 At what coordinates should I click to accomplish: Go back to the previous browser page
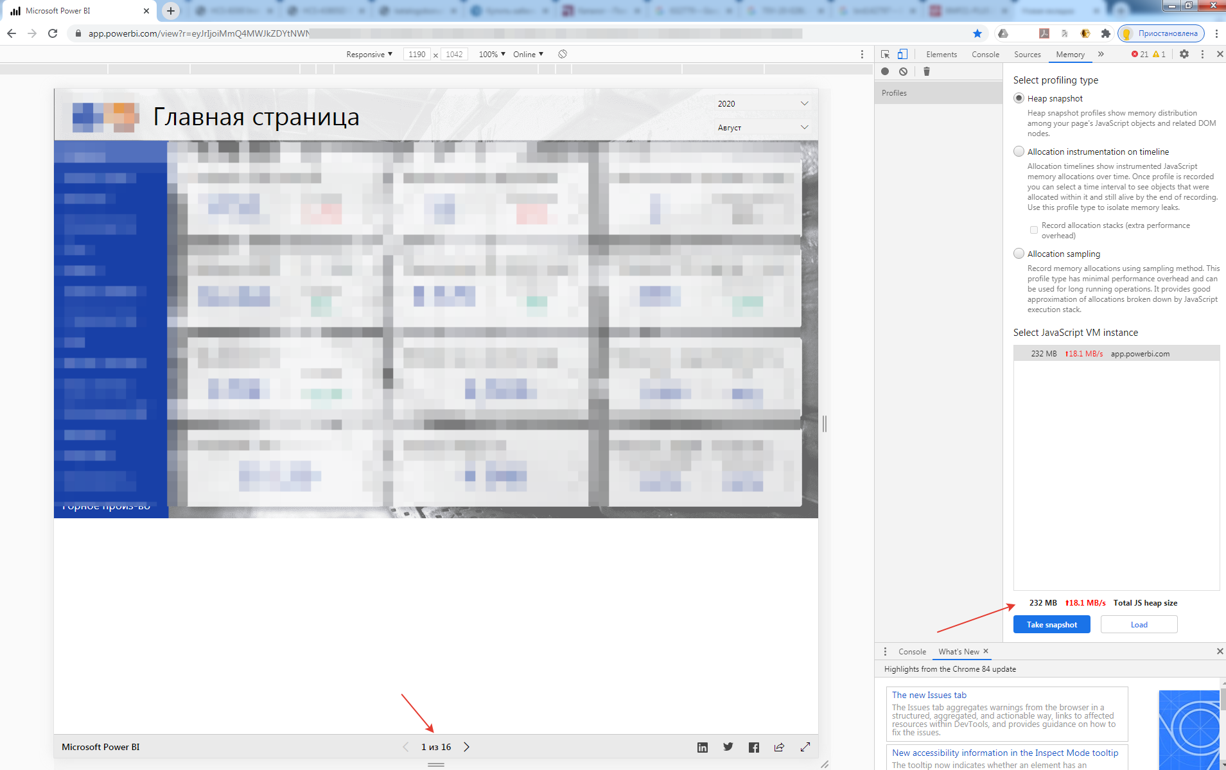click(x=12, y=33)
